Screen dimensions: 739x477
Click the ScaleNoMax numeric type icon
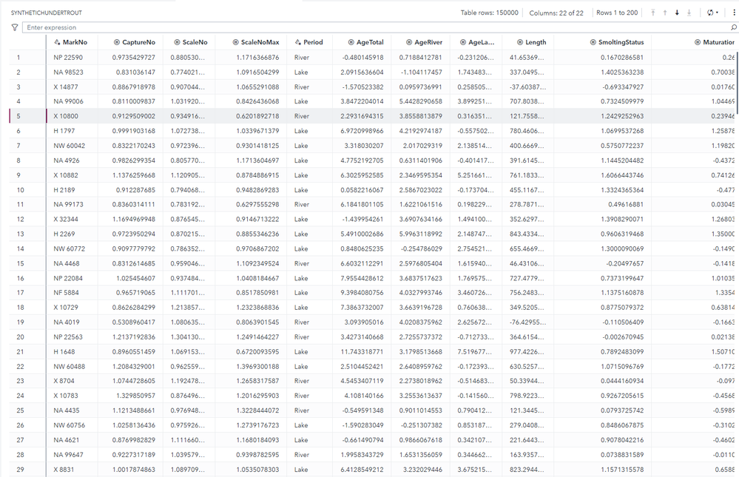tap(235, 42)
